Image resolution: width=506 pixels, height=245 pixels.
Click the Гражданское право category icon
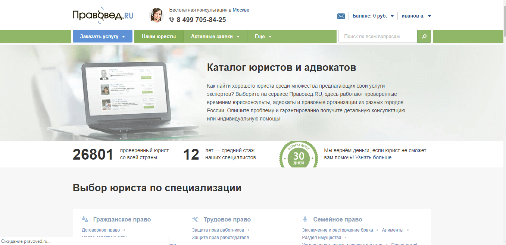85,219
